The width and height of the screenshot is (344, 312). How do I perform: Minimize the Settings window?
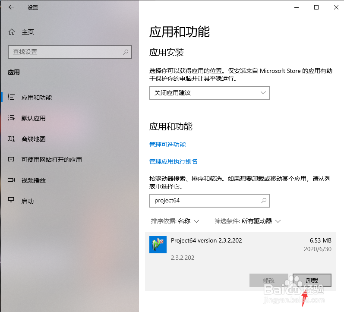[x=297, y=7]
